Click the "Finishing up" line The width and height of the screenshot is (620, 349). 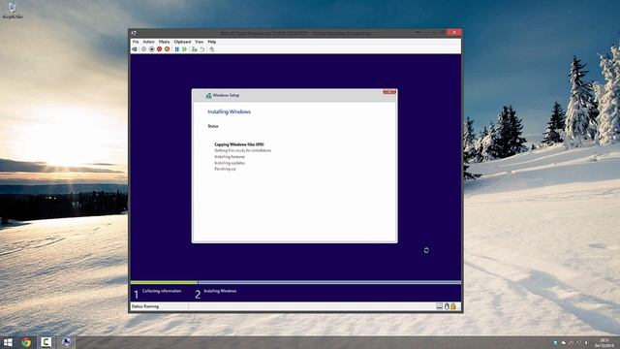pyautogui.click(x=225, y=169)
